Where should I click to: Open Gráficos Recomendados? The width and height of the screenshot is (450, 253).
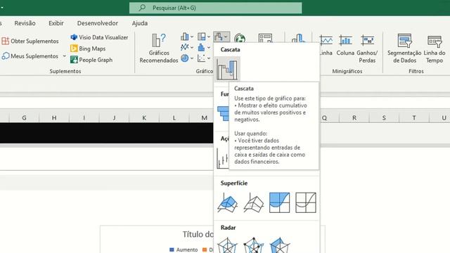click(x=159, y=48)
